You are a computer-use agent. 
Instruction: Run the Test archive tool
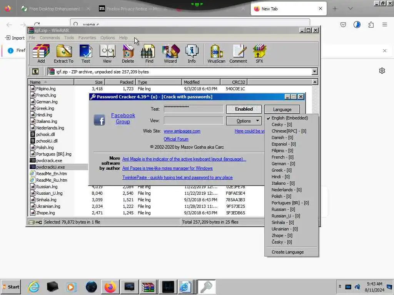coord(86,53)
